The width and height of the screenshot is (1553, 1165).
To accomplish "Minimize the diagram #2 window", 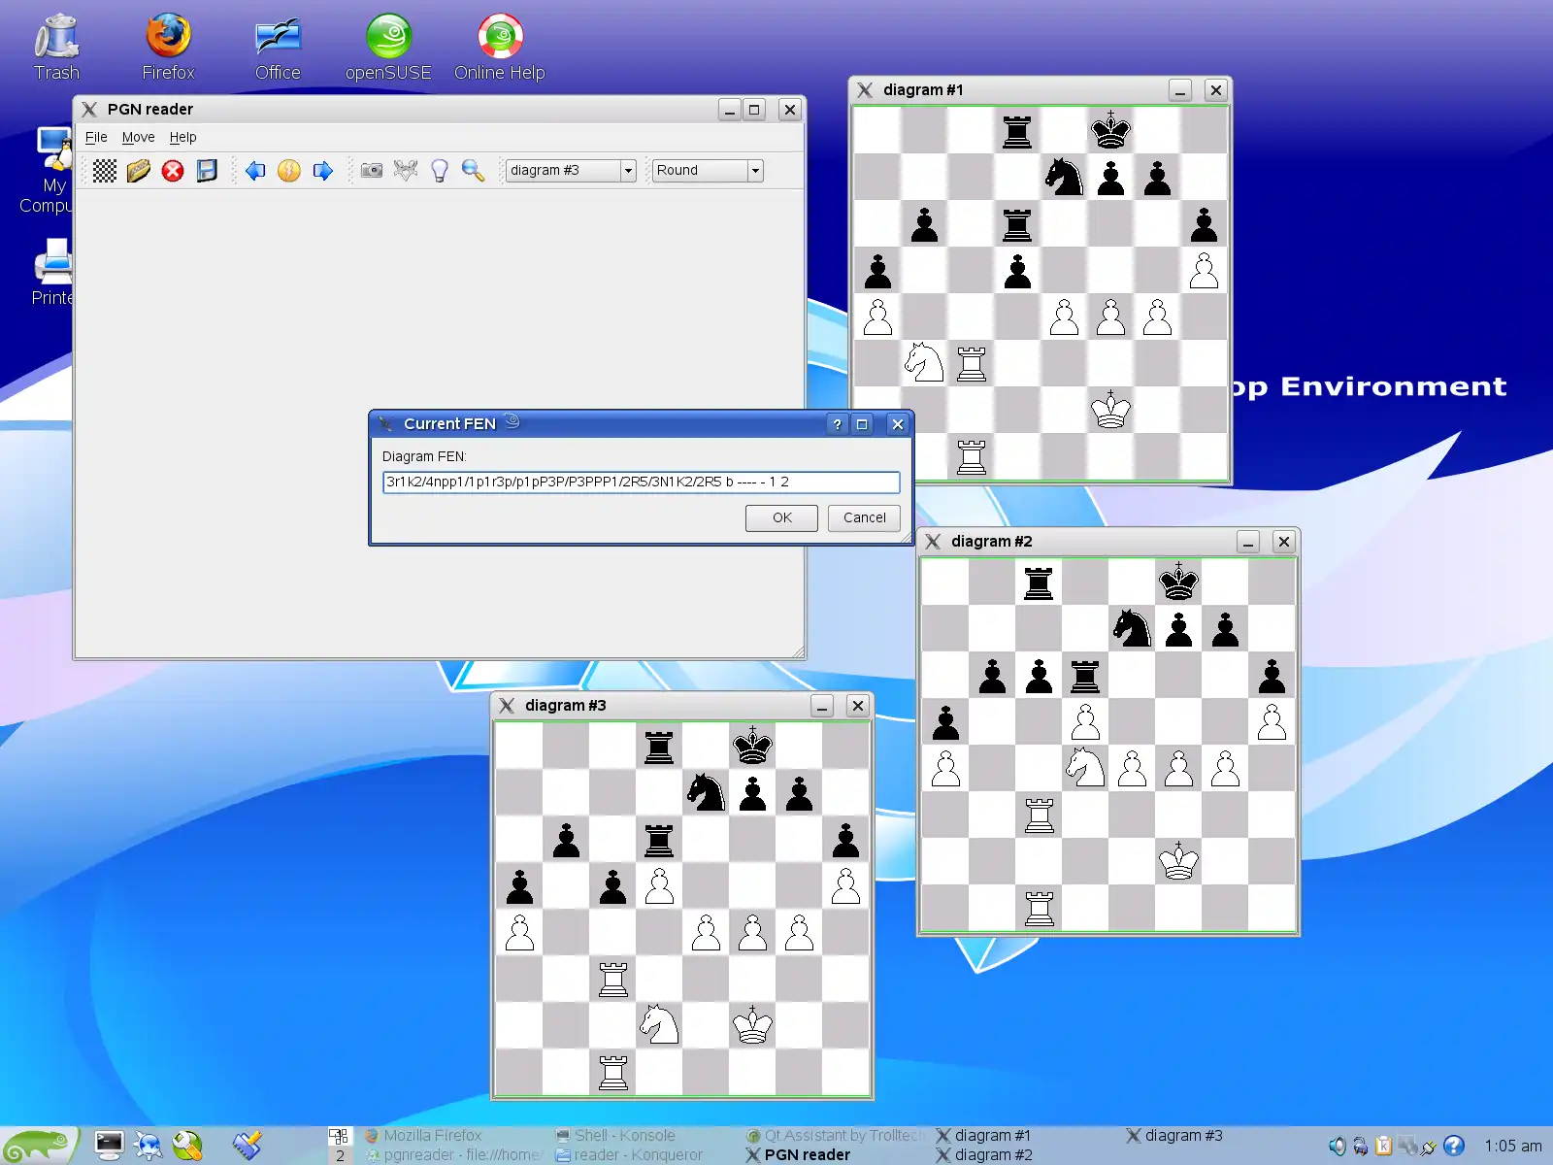I will pyautogui.click(x=1248, y=542).
